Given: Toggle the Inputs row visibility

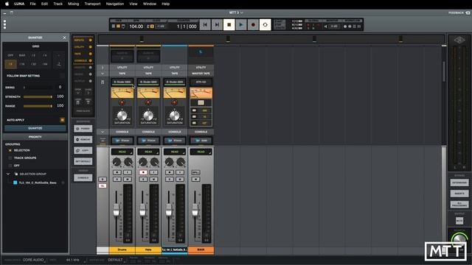Looking at the screenshot, I should pos(90,40).
